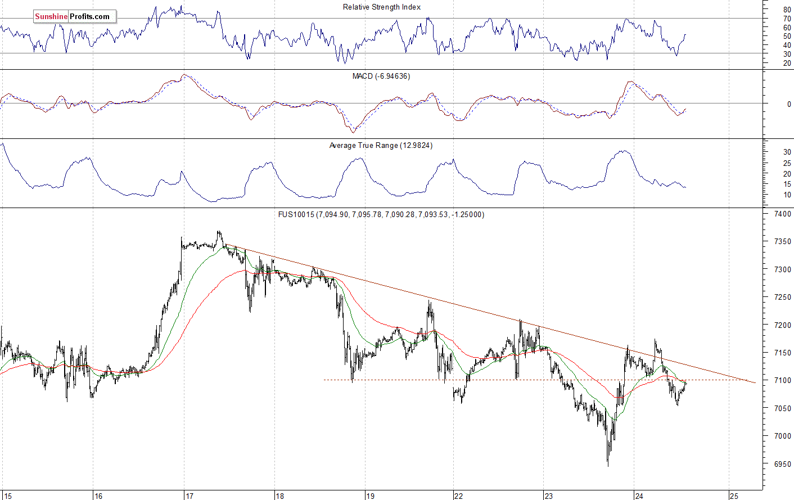The width and height of the screenshot is (794, 500).
Task: Click date label 19 on time axis
Action: point(370,496)
